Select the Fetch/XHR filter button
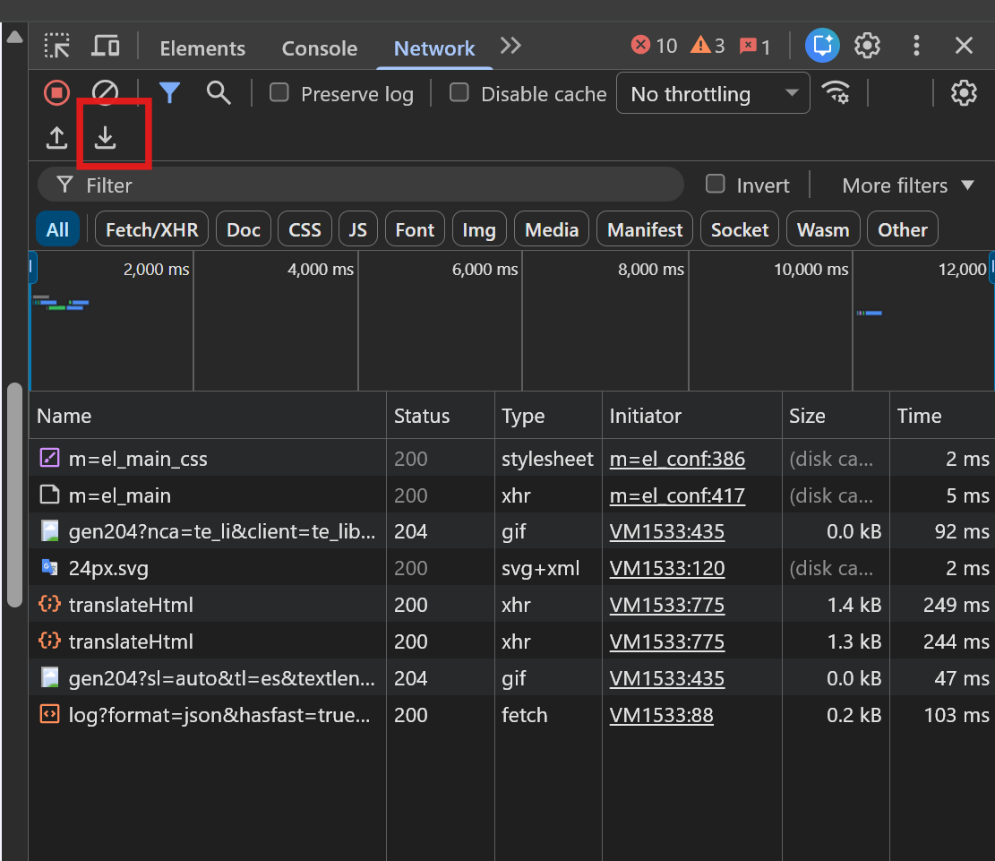The height and width of the screenshot is (861, 995). [x=151, y=229]
